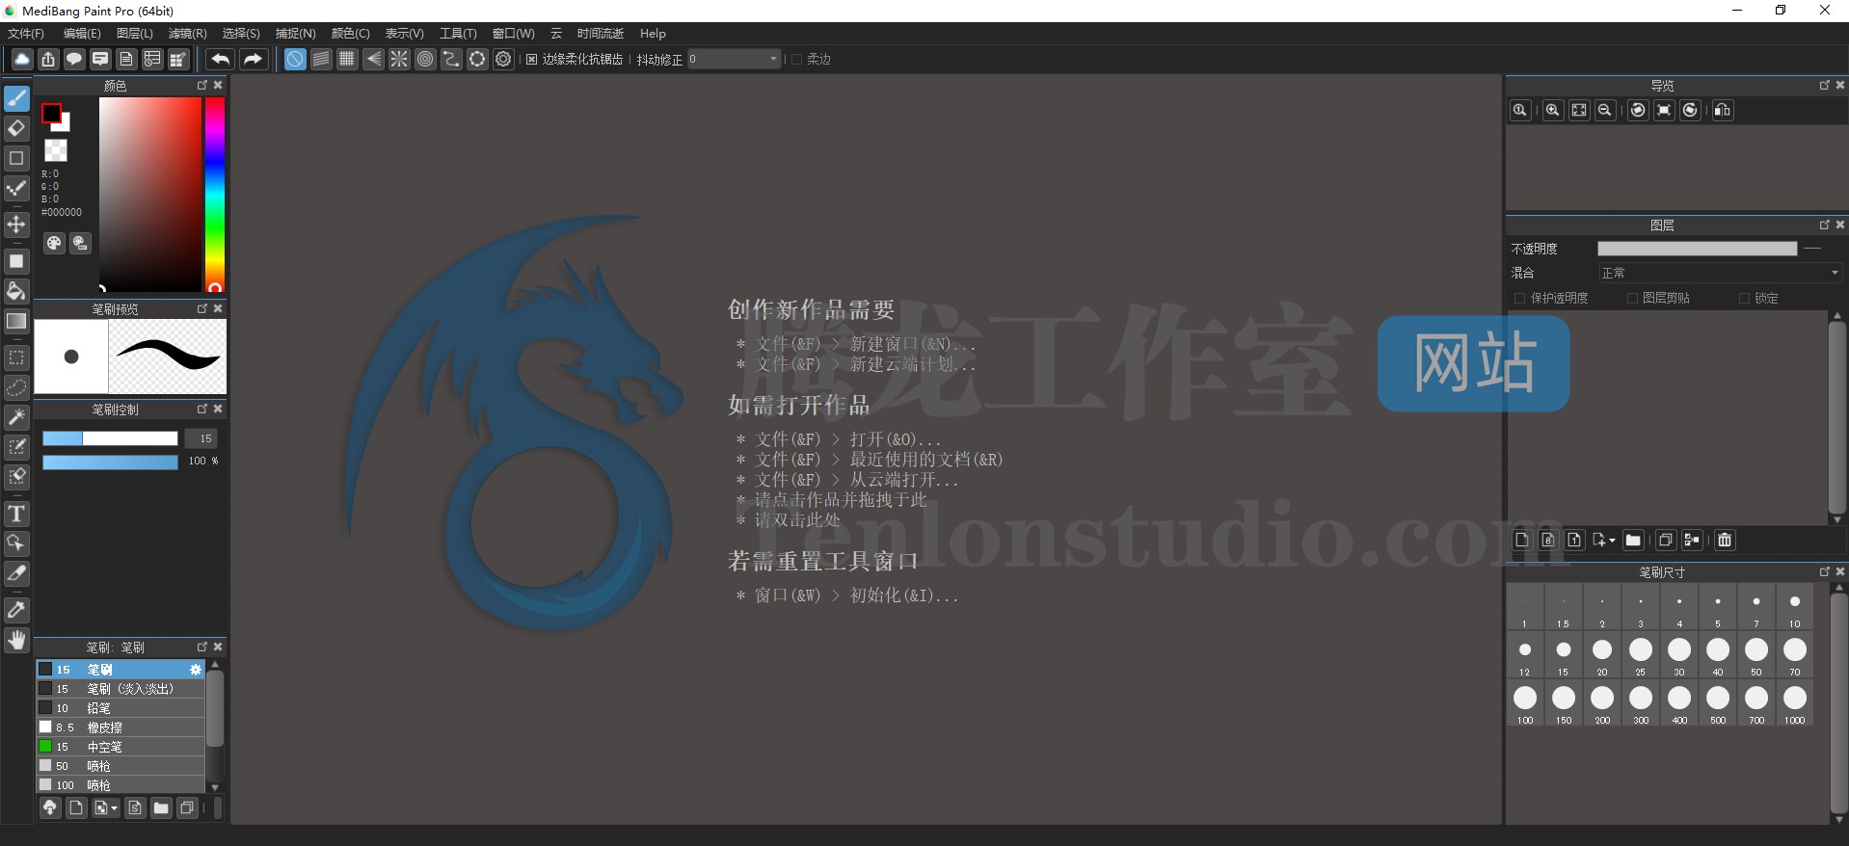Check 保护透明度 in layers panel

coord(1520,298)
